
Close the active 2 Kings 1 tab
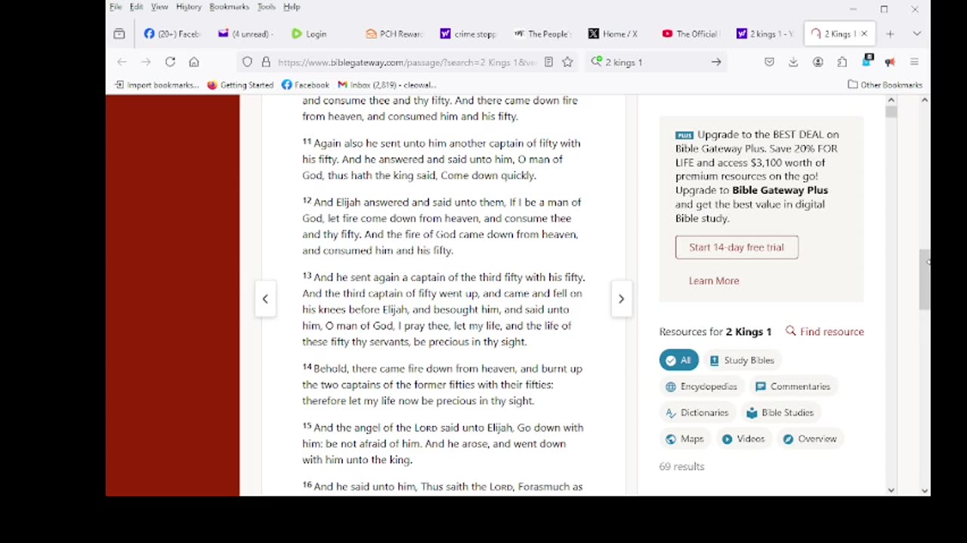click(x=864, y=34)
